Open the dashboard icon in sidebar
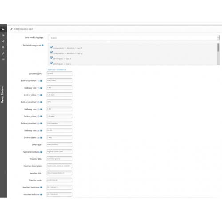Screen dimensions: 222x222 tap(3, 29)
